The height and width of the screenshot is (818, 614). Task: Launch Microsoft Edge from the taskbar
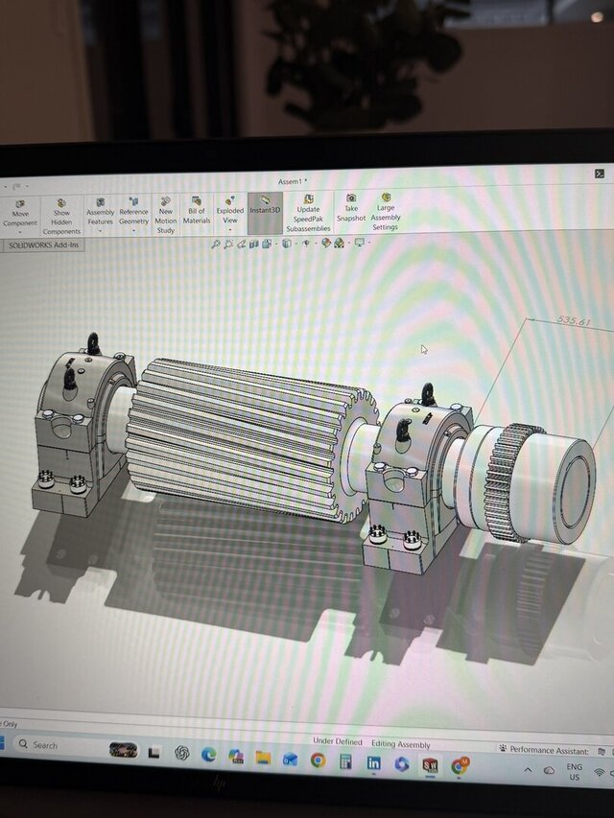[209, 754]
